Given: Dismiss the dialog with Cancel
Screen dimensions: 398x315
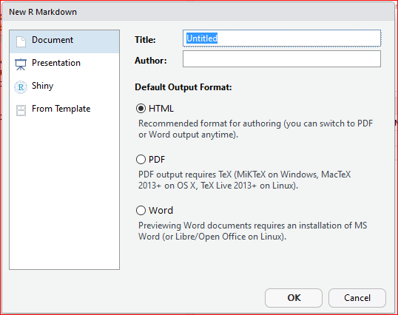Looking at the screenshot, I should (357, 298).
